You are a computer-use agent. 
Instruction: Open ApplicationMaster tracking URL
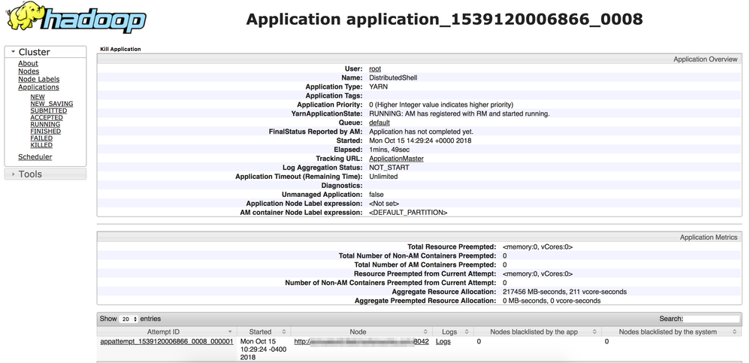(x=396, y=159)
